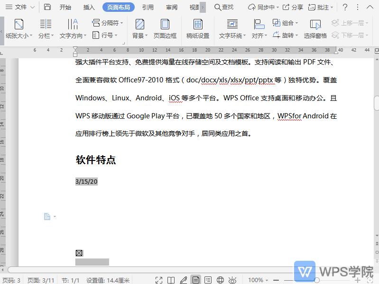The image size is (379, 284).
Task: Switch to the Insert (插入) tab
Action: [89, 7]
